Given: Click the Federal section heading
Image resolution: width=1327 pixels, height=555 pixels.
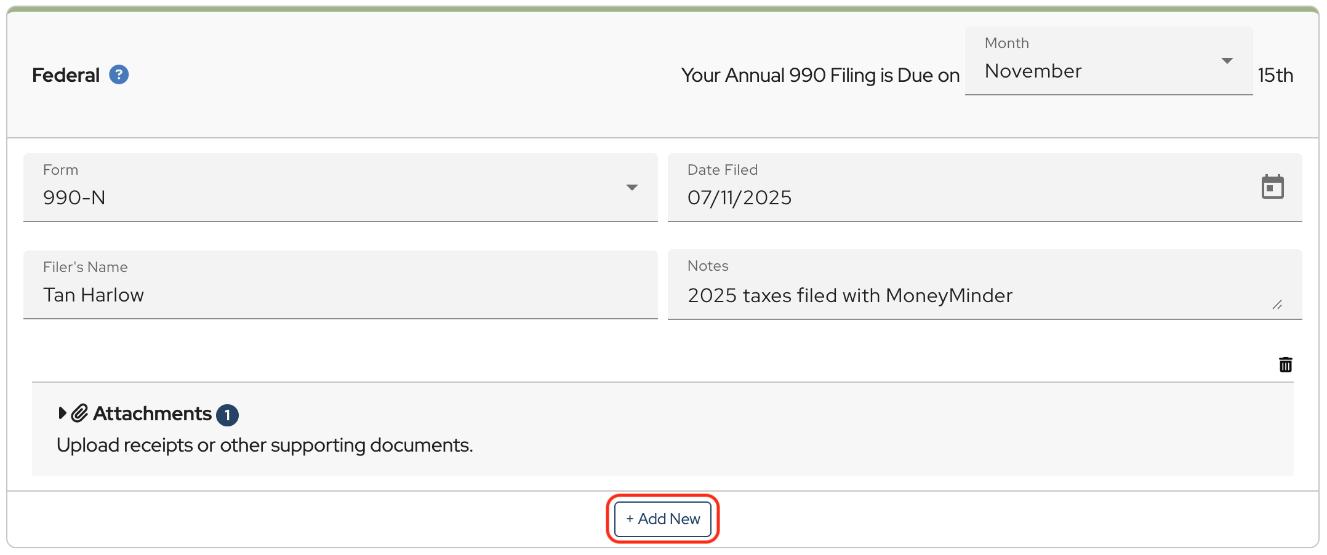Looking at the screenshot, I should pos(66,75).
